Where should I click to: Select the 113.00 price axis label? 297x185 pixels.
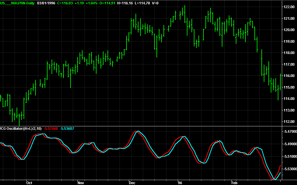point(289,110)
